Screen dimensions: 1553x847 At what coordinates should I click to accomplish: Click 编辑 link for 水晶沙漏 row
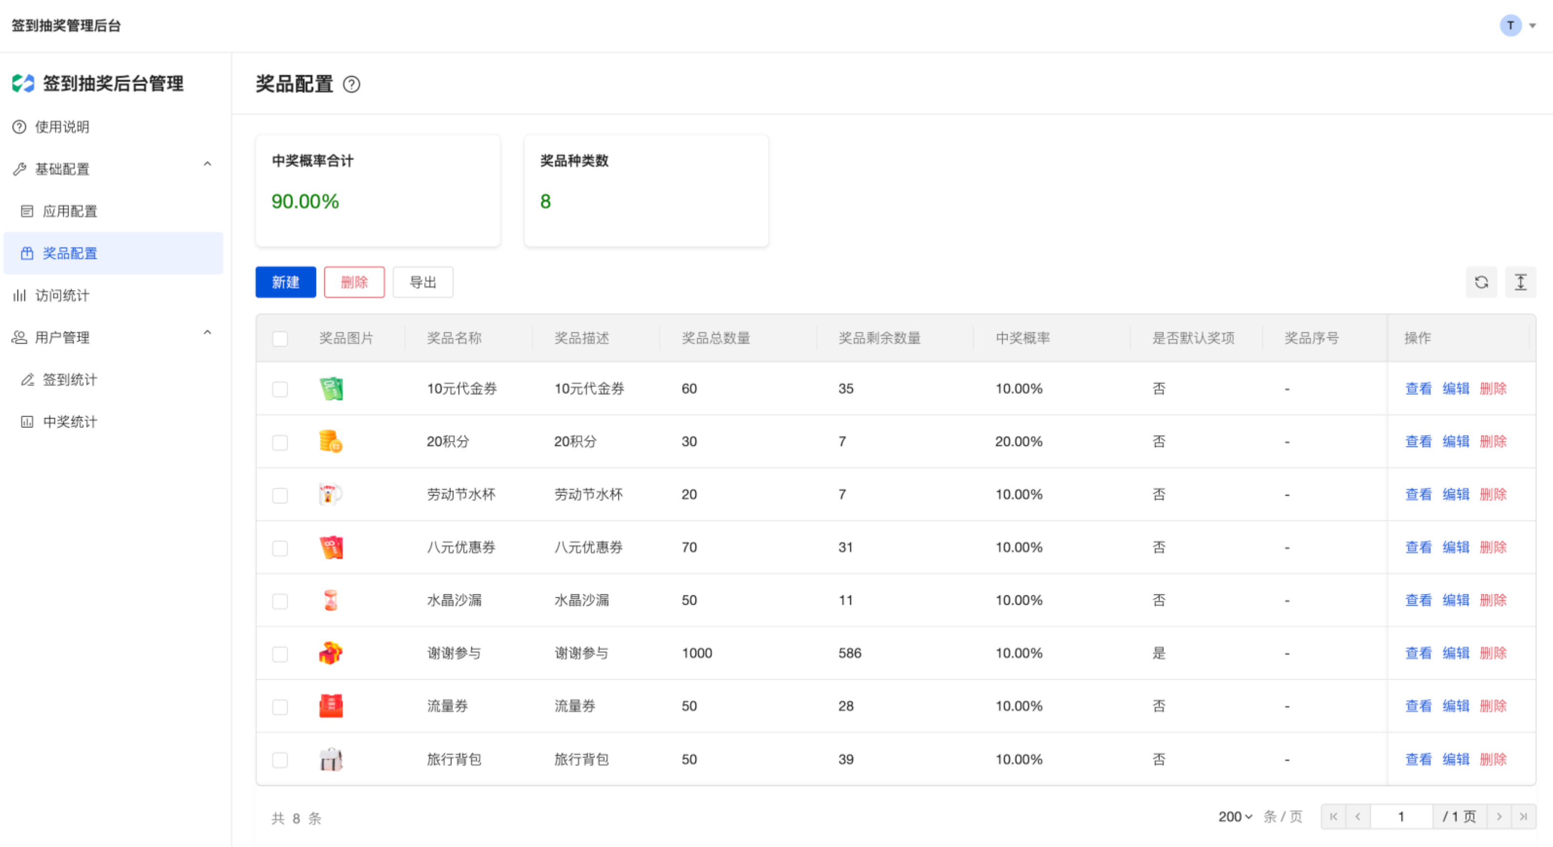click(1455, 600)
